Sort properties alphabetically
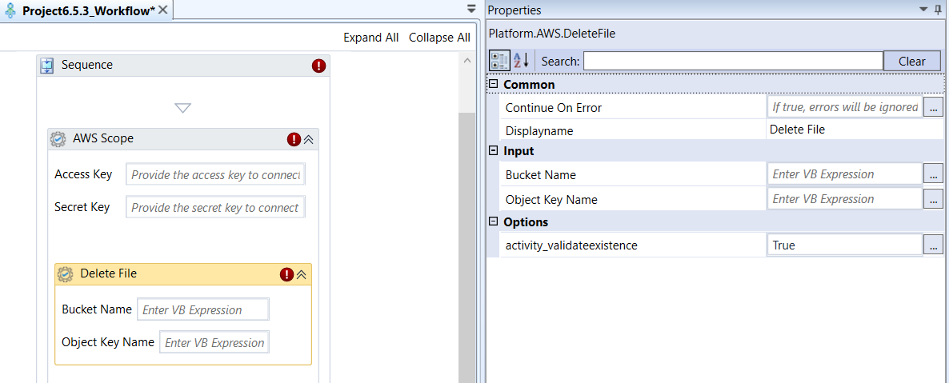 [x=521, y=61]
